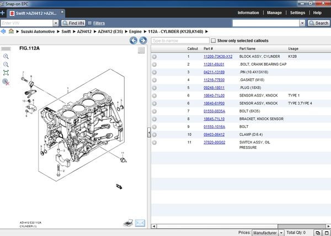Viewport: 331px width, 236px height.
Task: Open the Information menu
Action: (248, 13)
